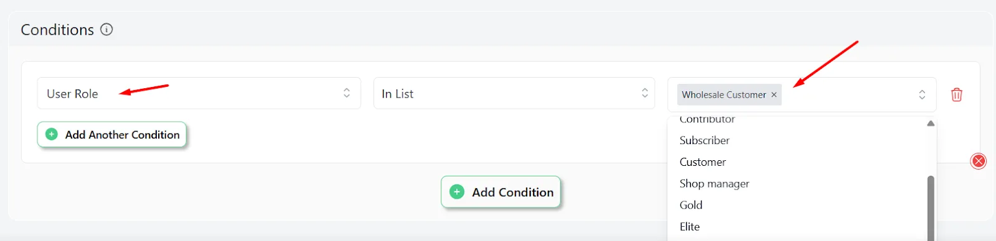Viewport: 996px width, 241px height.
Task: Click the Add Condition button
Action: (x=501, y=192)
